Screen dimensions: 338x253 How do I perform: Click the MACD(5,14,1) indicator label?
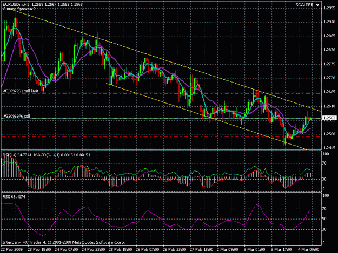pyautogui.click(x=62, y=155)
